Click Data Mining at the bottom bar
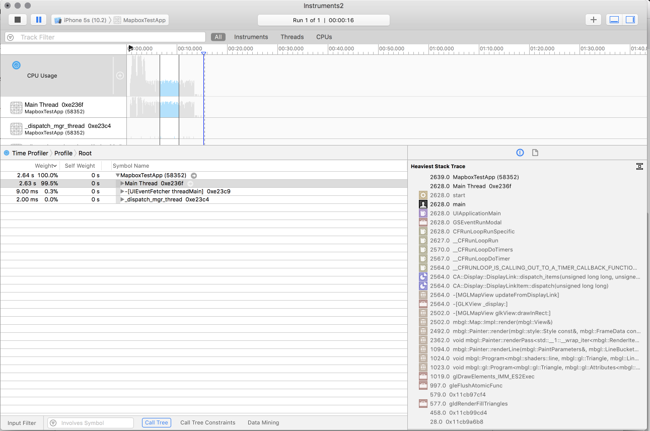650x431 pixels. (x=263, y=422)
